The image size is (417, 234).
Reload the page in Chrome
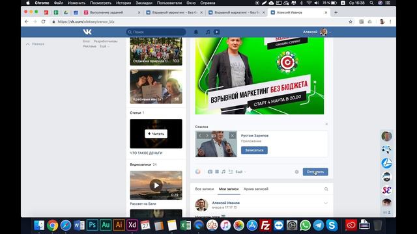(x=44, y=21)
